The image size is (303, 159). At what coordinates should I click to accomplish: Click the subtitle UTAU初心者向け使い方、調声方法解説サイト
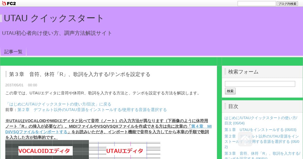click(57, 33)
